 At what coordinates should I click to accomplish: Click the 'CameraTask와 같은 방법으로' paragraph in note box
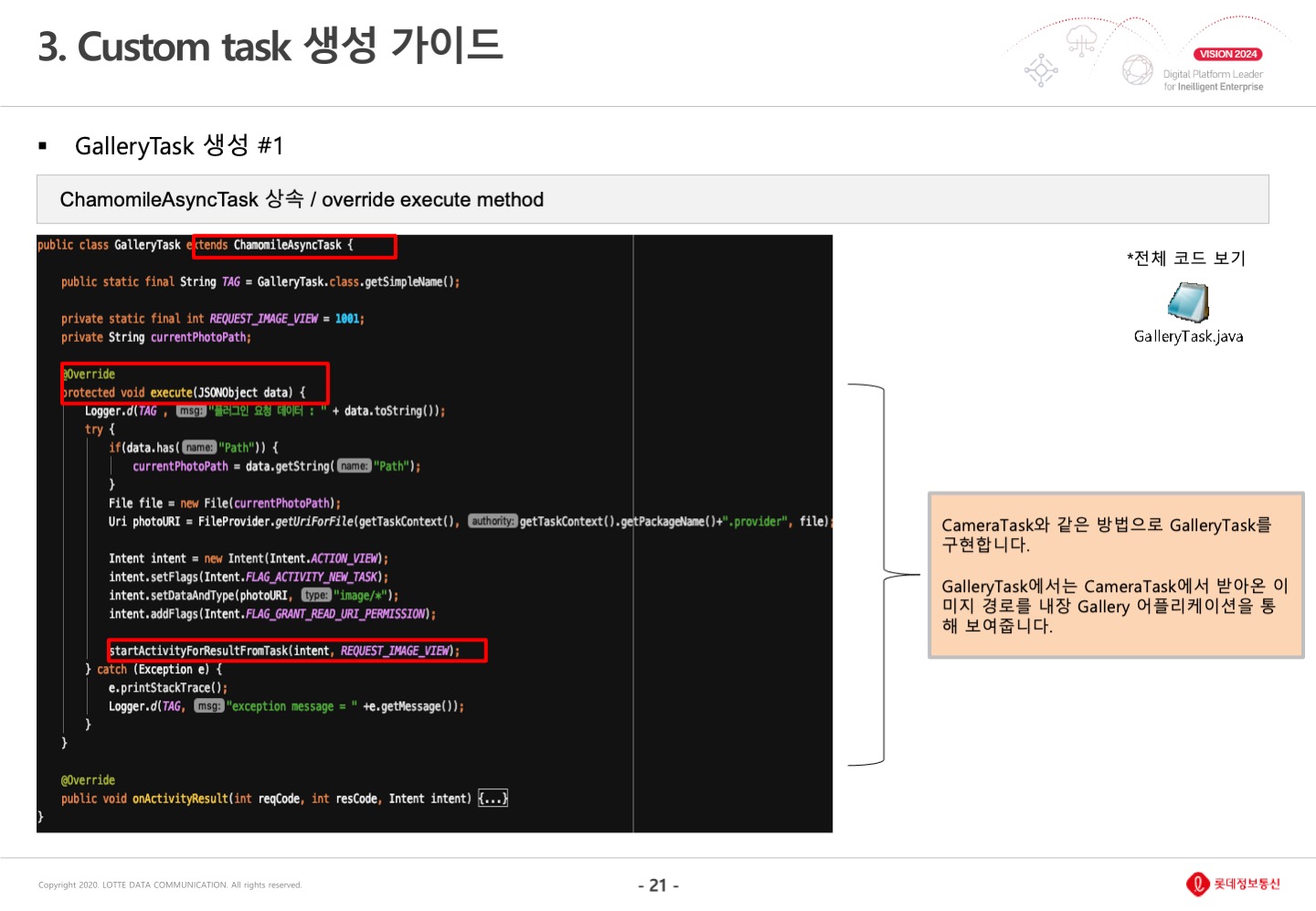[x=1107, y=535]
